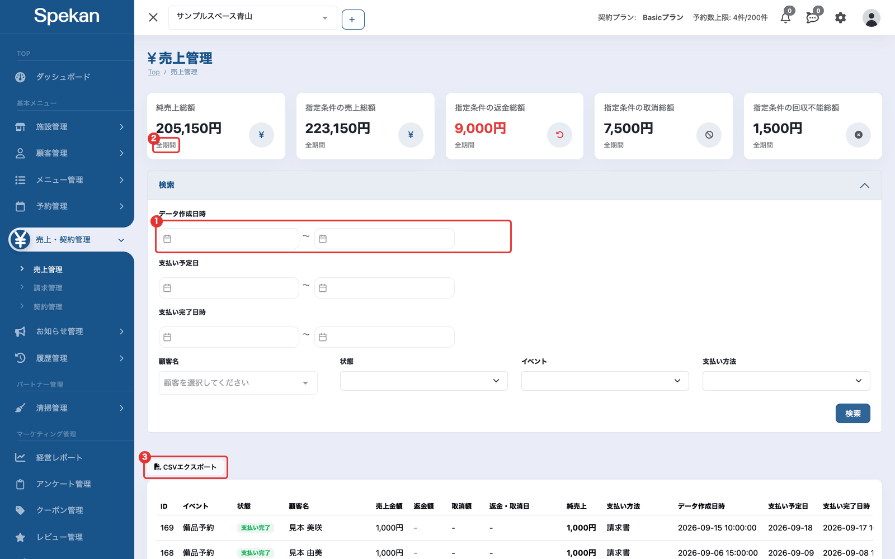Open the notifications bell icon
Screen dimensions: 895x559
point(785,17)
